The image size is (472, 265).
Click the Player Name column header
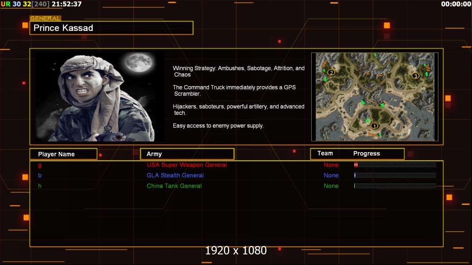63,154
